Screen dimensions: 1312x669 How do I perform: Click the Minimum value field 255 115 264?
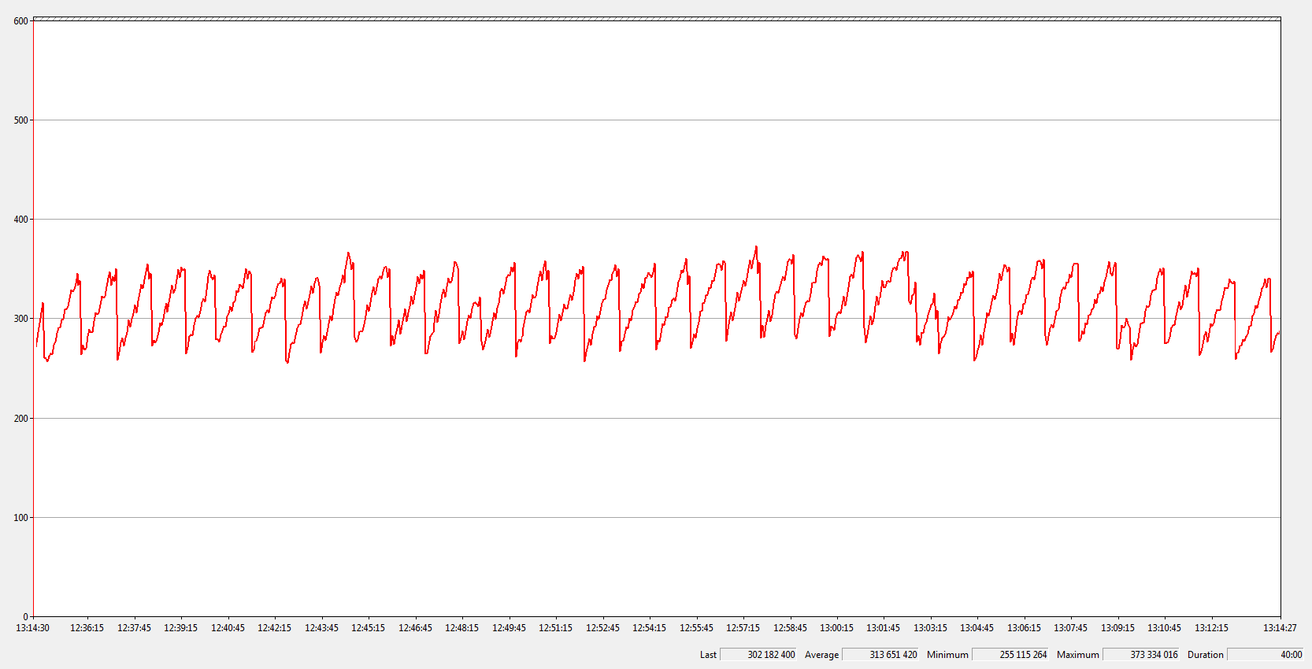(1010, 654)
